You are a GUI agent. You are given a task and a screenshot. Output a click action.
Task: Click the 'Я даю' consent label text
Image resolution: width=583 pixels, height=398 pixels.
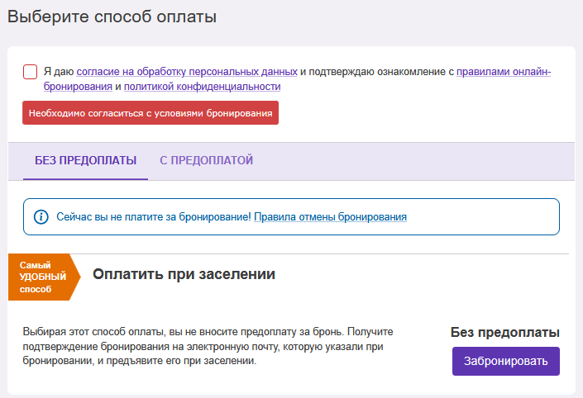[59, 72]
